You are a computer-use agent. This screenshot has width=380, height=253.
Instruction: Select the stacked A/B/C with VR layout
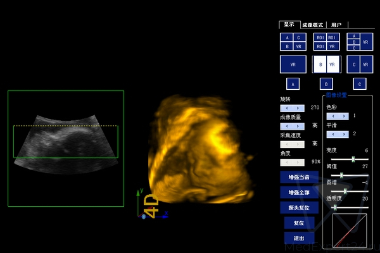tap(360, 42)
